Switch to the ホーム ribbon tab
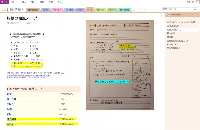The height and width of the screenshot is (130, 200). tap(15, 2)
